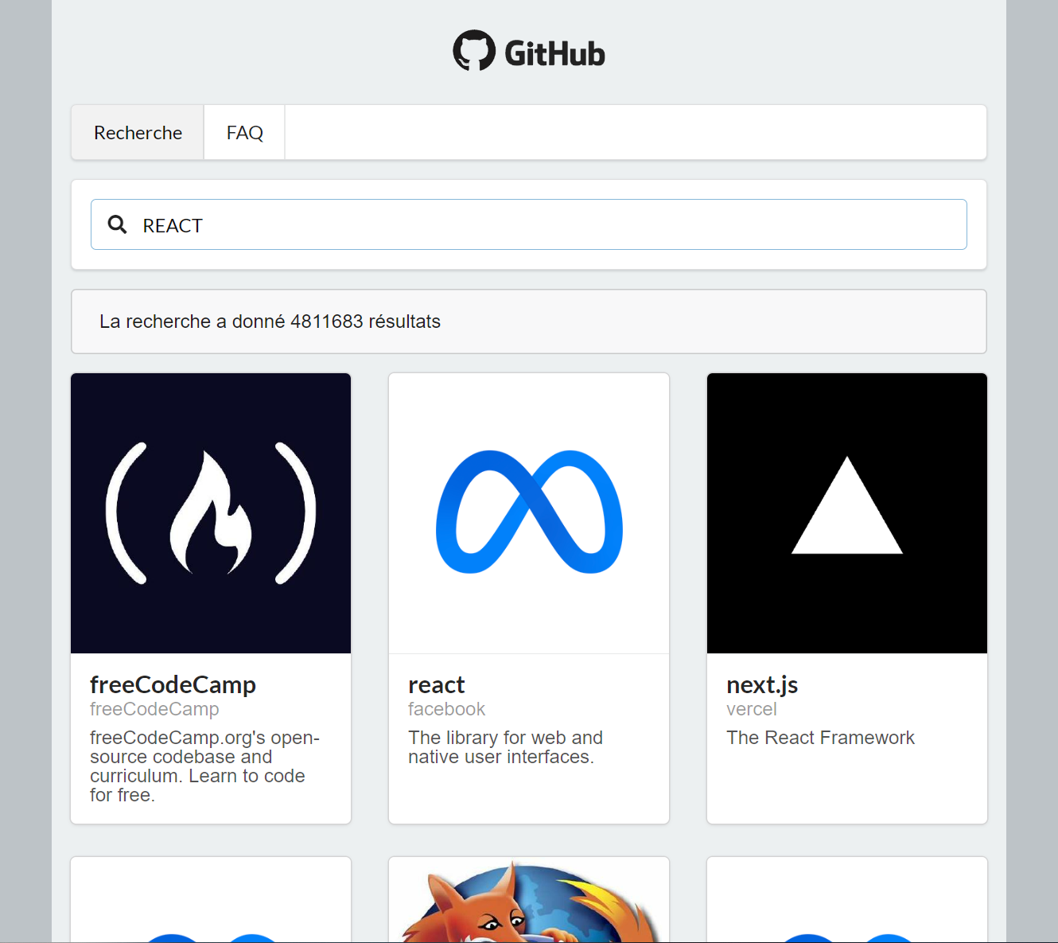
Task: Click "The React Framework" description text
Action: tap(820, 738)
